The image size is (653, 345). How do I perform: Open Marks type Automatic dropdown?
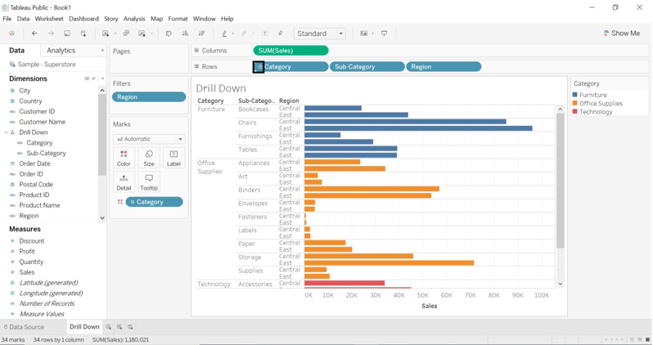pyautogui.click(x=149, y=139)
